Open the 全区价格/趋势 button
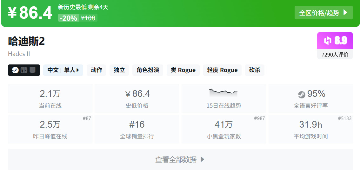The image size is (360, 180). coord(323,13)
